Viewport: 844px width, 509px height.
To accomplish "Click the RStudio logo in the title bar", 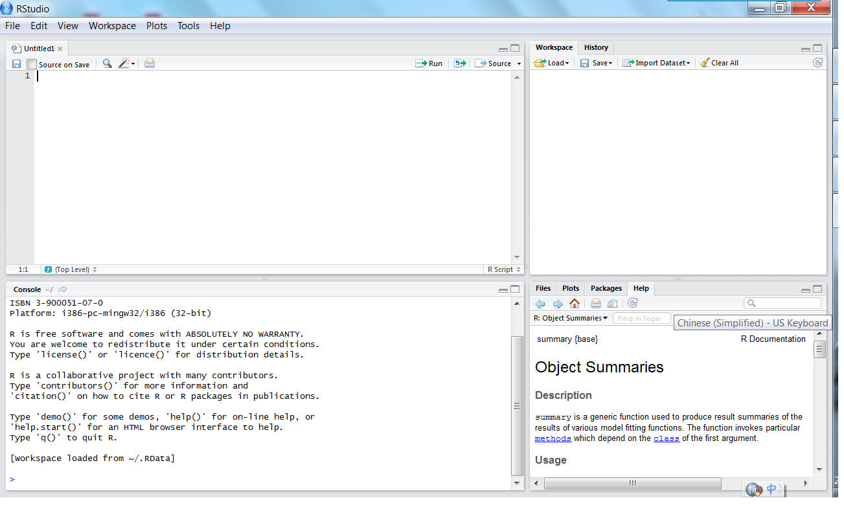I will coord(8,8).
